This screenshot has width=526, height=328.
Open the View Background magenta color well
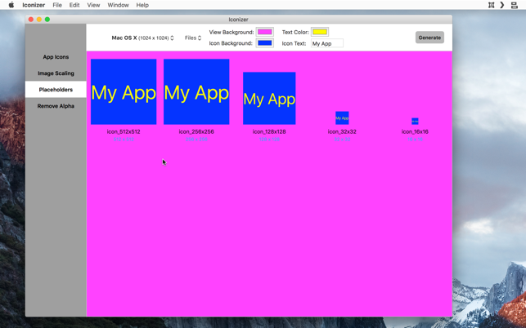tap(265, 32)
